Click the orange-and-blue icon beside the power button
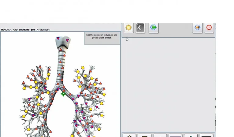 (197, 28)
